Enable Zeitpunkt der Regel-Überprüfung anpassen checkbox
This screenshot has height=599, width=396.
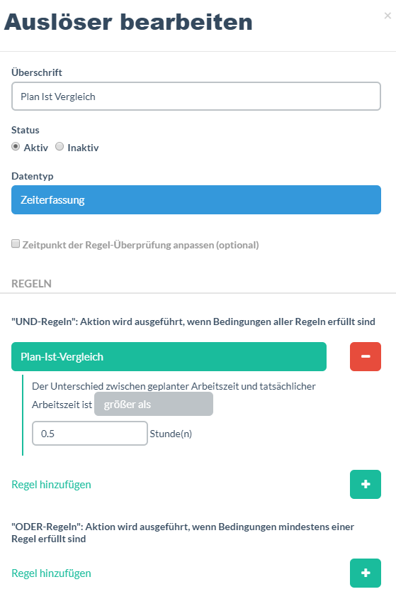click(16, 243)
